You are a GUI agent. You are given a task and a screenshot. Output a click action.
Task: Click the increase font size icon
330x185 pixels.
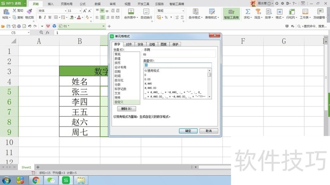(x=85, y=11)
